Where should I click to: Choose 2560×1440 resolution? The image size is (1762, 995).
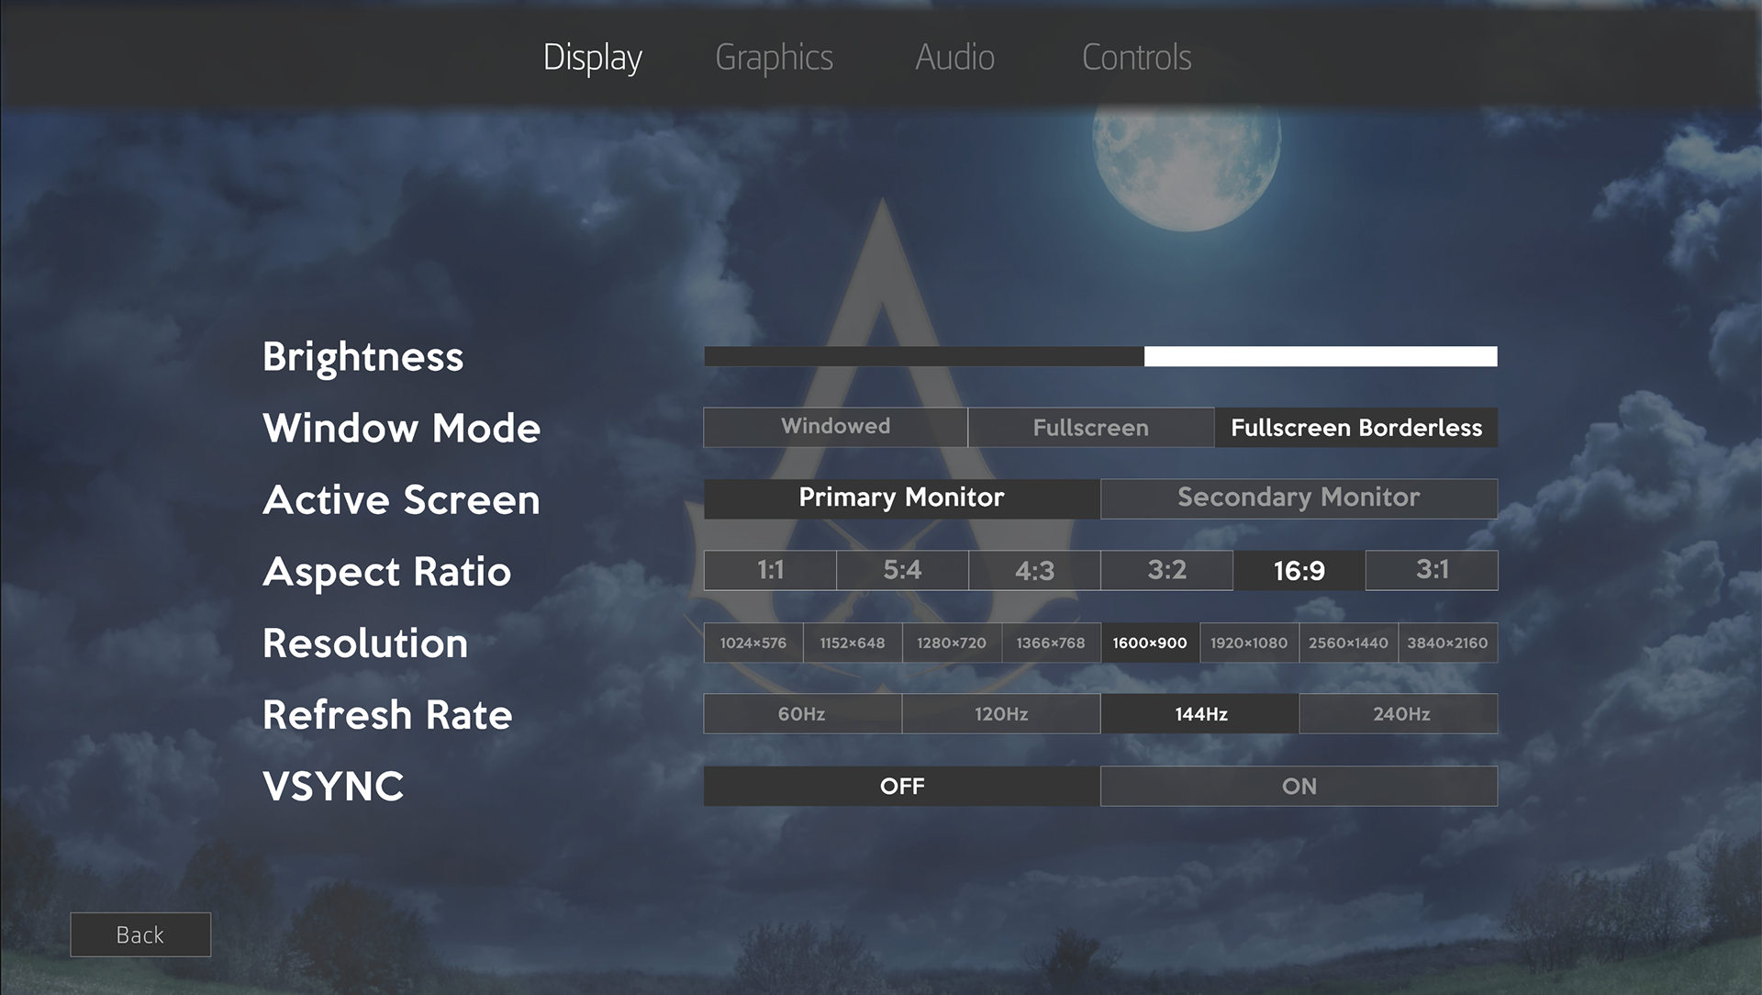pos(1348,643)
